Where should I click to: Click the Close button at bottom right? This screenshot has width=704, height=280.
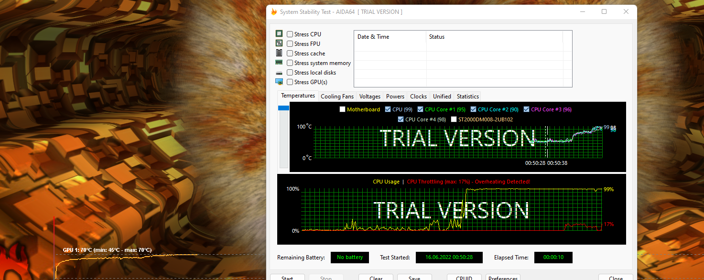616,277
